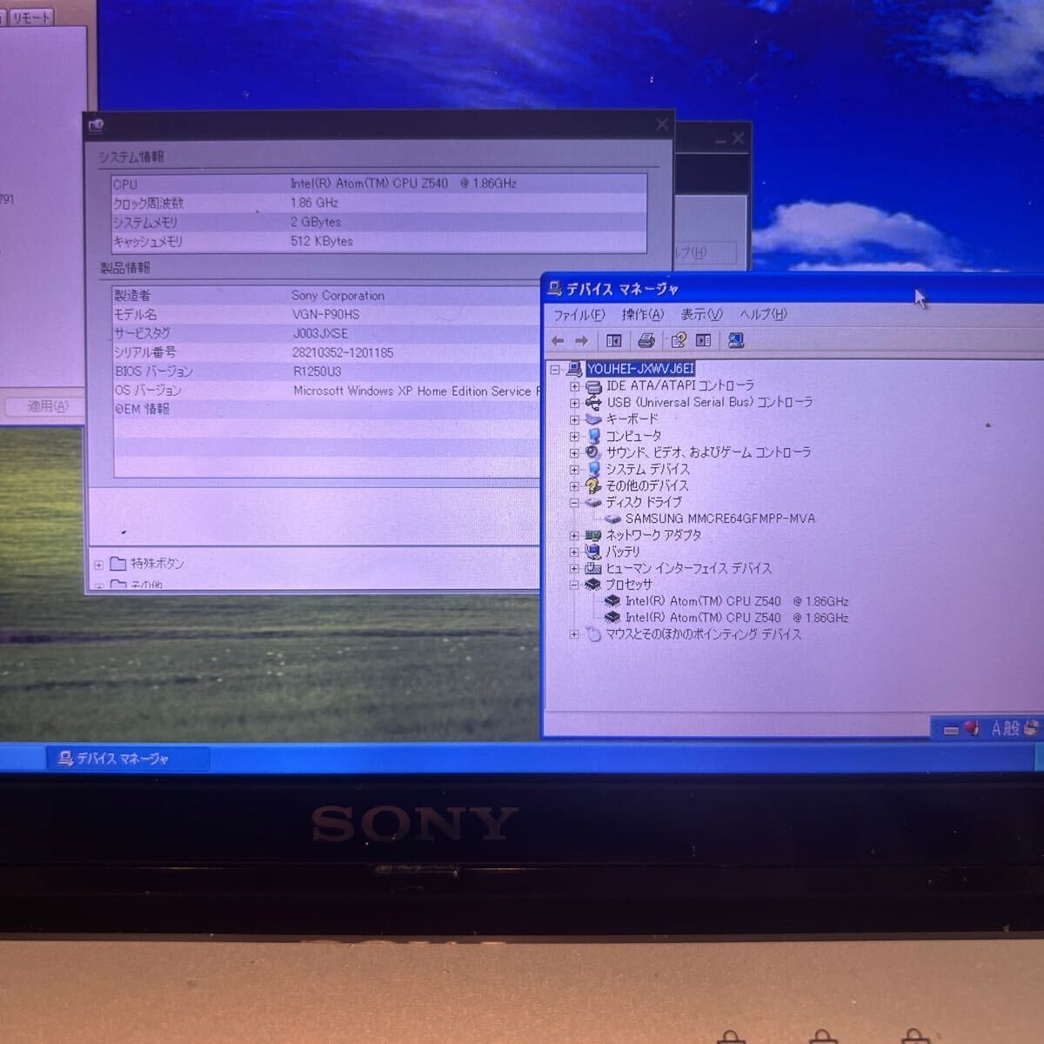Collapse the ディスク ドライブ tree node
The height and width of the screenshot is (1044, 1044).
pyautogui.click(x=573, y=502)
